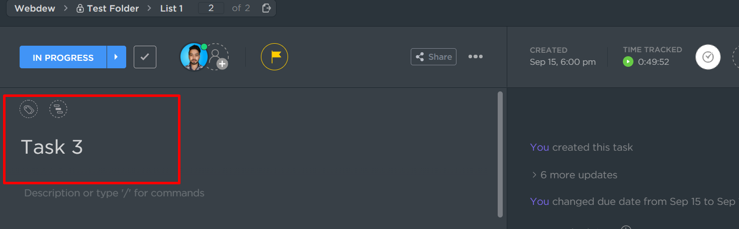Image resolution: width=739 pixels, height=229 pixels.
Task: Open List 1 breadcrumb item
Action: (x=171, y=9)
